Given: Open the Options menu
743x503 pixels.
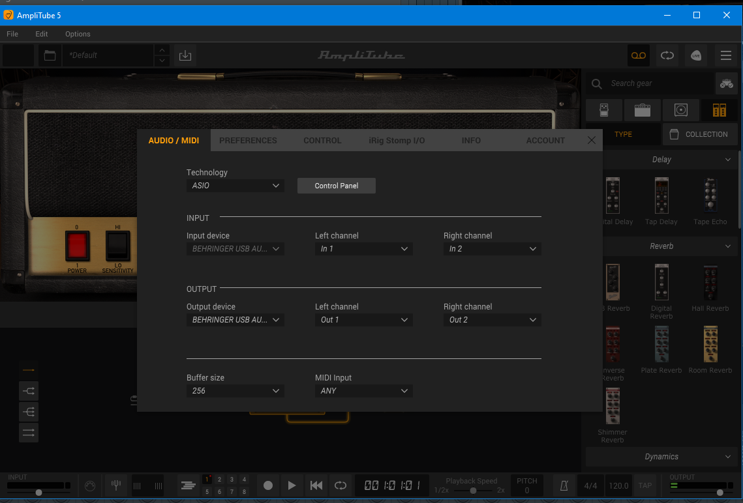Looking at the screenshot, I should [x=78, y=34].
